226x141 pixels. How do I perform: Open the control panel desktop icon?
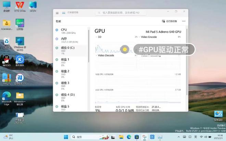click(x=218, y=116)
